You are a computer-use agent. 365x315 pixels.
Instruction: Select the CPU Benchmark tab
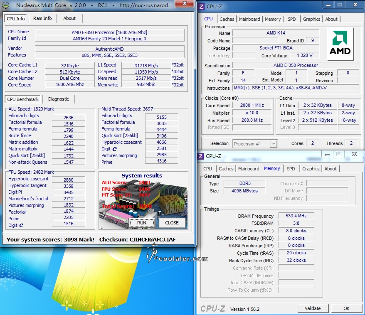click(23, 99)
